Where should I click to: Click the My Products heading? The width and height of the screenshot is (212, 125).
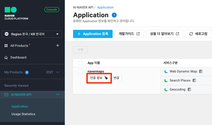(13, 72)
